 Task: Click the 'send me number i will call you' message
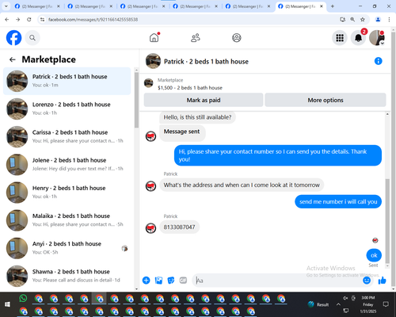point(338,202)
